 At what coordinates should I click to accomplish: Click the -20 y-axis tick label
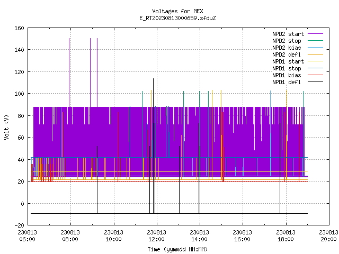(19, 225)
